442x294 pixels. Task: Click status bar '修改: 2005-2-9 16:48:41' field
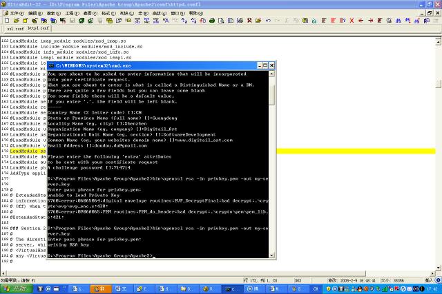click(x=352, y=280)
